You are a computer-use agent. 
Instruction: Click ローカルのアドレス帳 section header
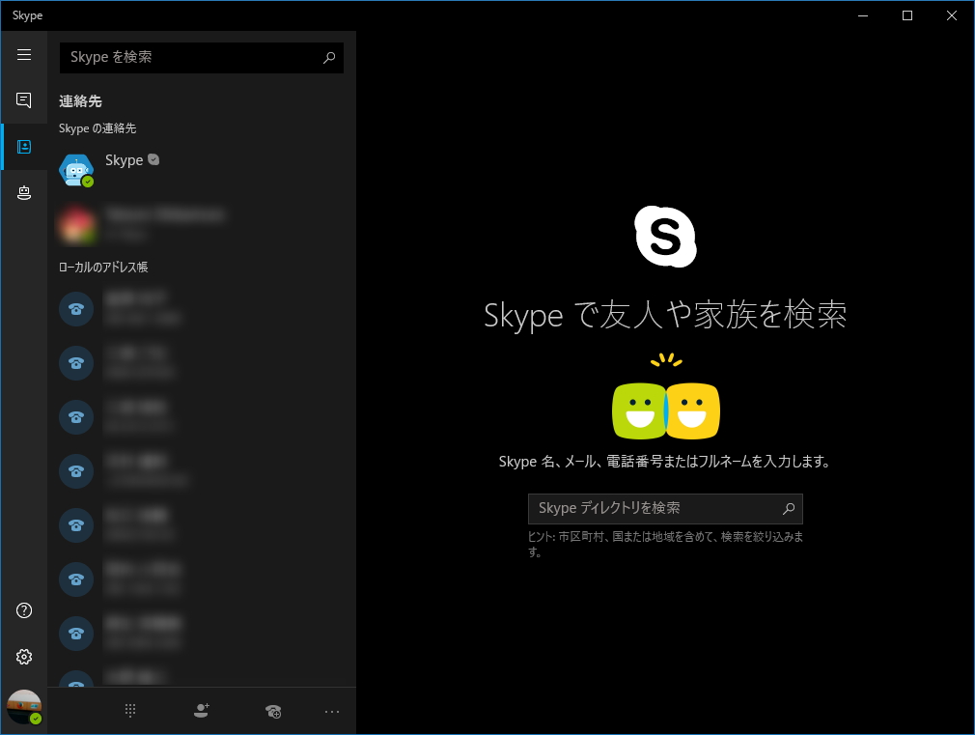pos(103,267)
